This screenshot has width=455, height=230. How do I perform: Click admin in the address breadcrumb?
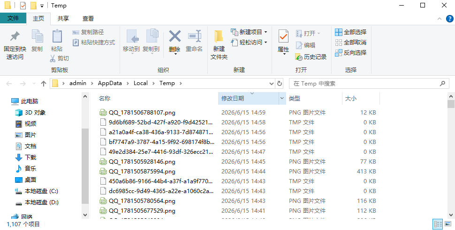pyautogui.click(x=78, y=83)
